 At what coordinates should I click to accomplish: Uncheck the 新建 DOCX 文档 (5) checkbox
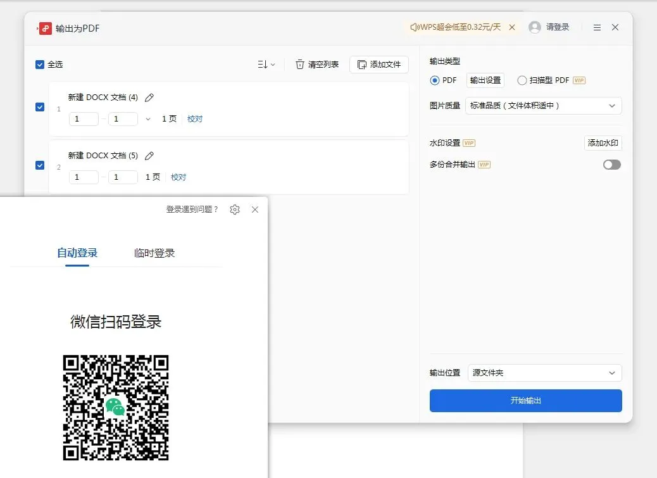point(40,165)
